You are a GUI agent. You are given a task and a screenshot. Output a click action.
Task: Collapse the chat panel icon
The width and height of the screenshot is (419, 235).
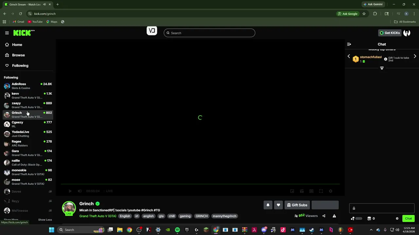349,44
